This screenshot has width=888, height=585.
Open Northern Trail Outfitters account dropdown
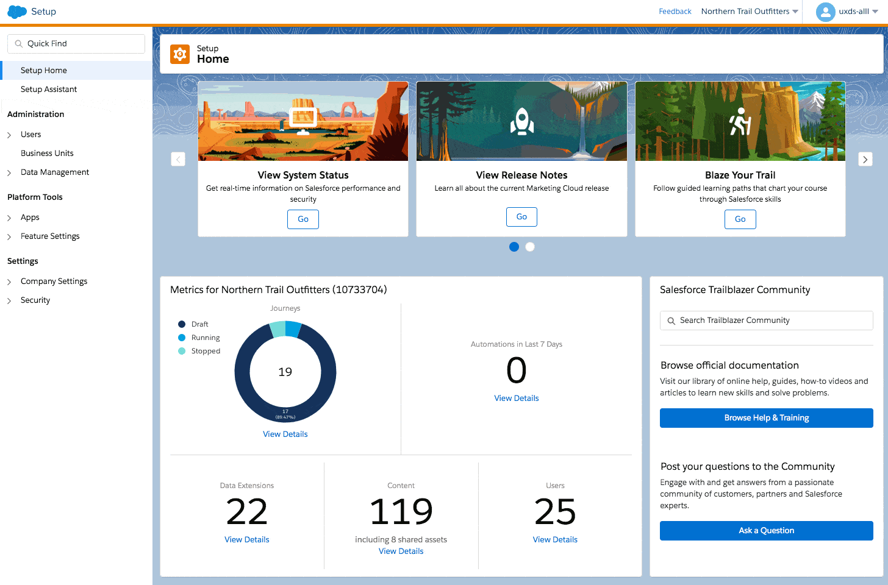pyautogui.click(x=750, y=12)
